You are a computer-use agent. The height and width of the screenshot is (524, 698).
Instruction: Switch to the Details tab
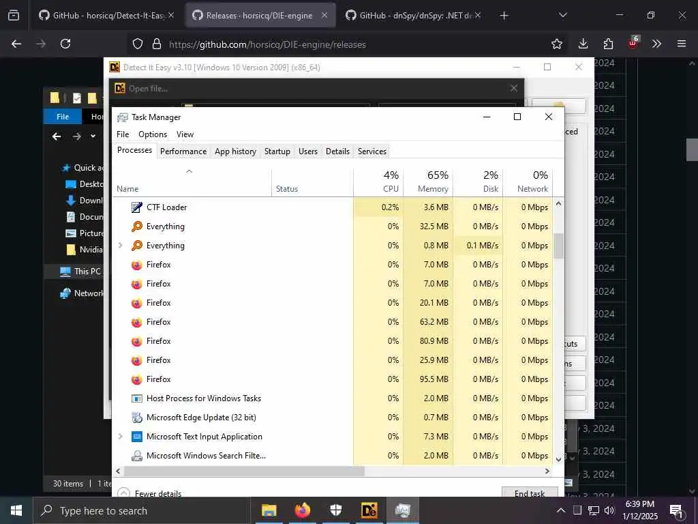point(338,151)
